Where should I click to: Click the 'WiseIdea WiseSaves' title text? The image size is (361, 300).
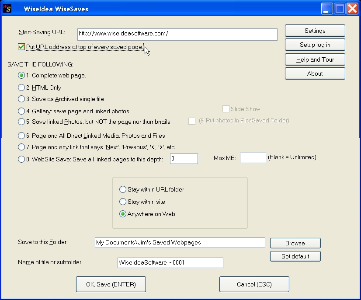click(x=56, y=9)
